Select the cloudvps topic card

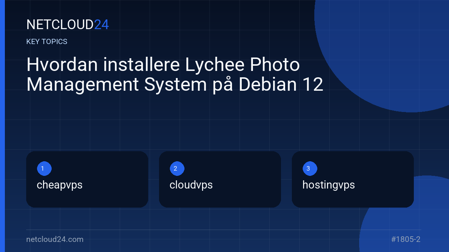pyautogui.click(x=220, y=179)
